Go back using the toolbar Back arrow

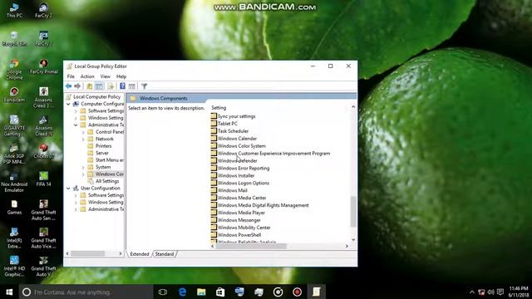coord(68,86)
